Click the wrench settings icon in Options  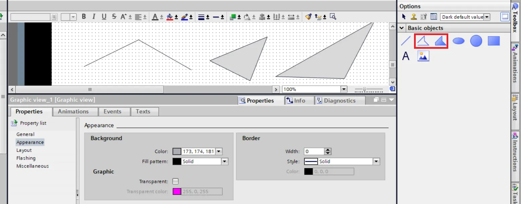(423, 17)
